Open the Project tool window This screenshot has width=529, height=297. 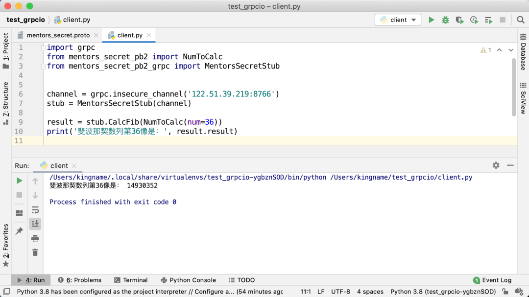(6, 50)
